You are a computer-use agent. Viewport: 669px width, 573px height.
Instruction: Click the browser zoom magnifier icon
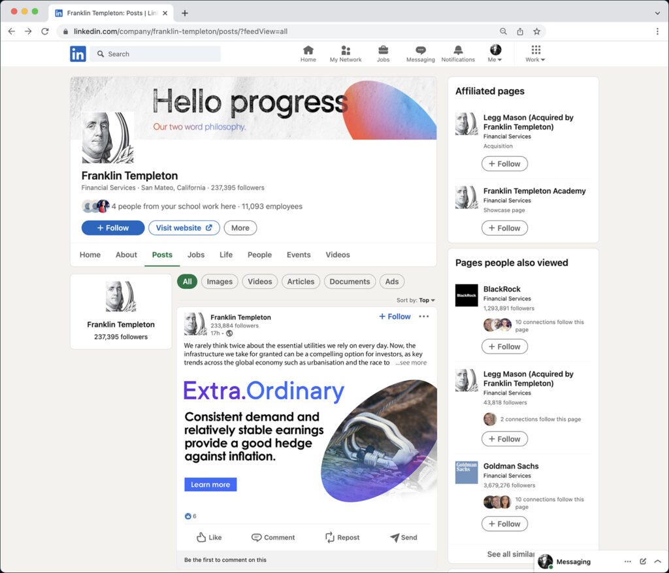tap(504, 31)
